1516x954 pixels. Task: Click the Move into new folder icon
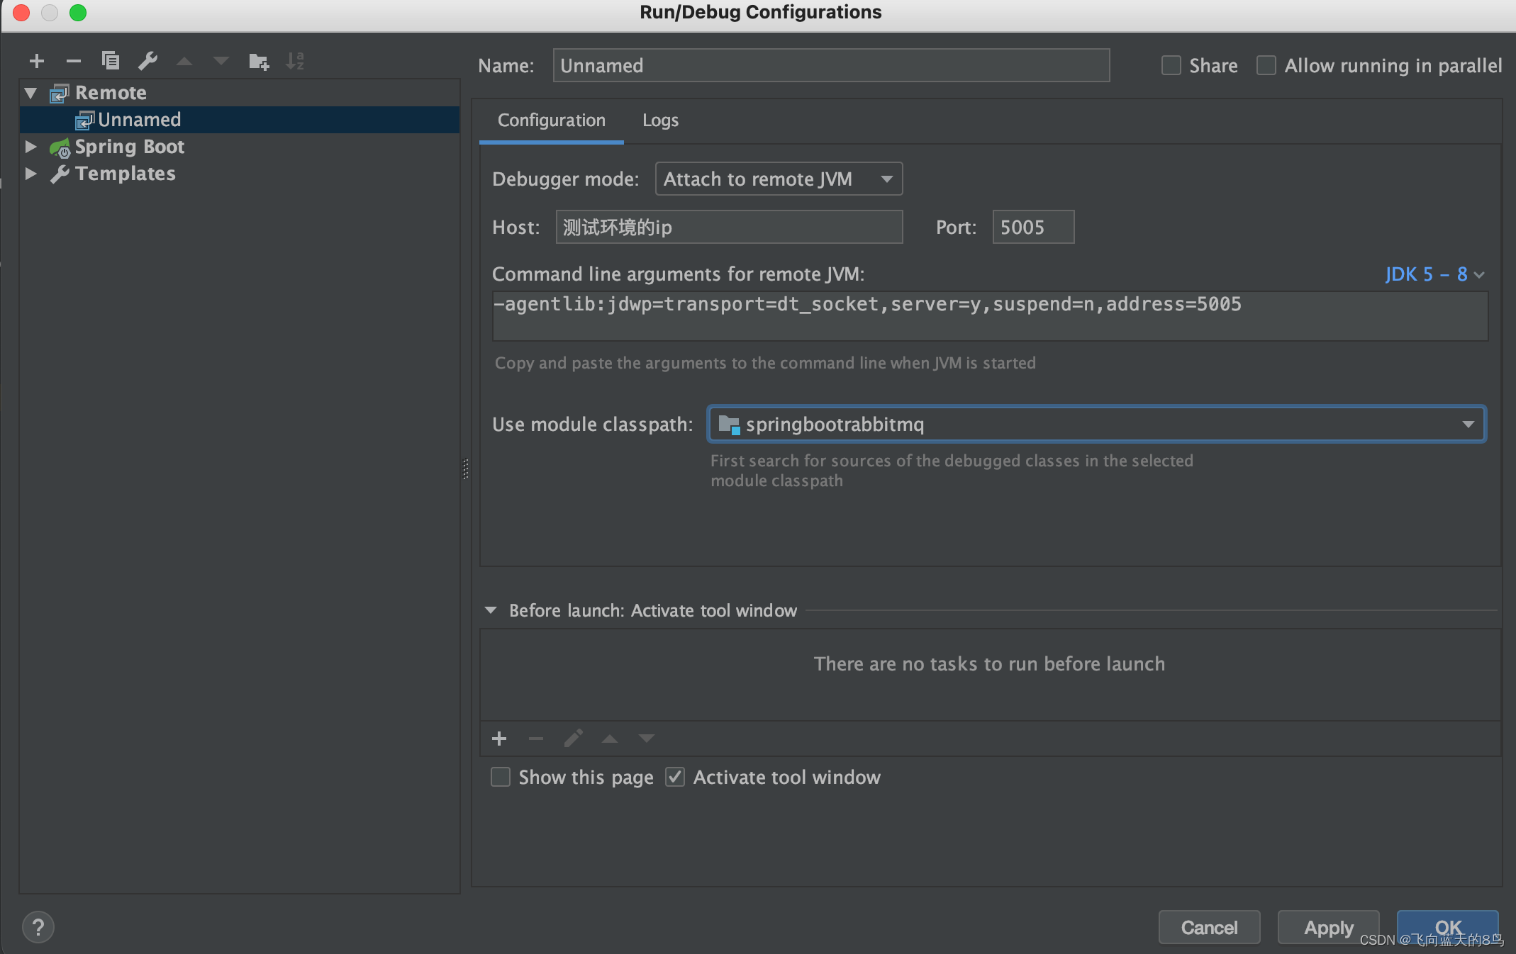point(259,62)
